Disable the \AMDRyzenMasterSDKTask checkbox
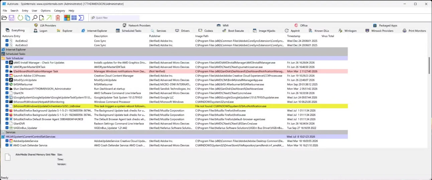Image resolution: width=432 pixels, height=180 pixels. click(7, 67)
